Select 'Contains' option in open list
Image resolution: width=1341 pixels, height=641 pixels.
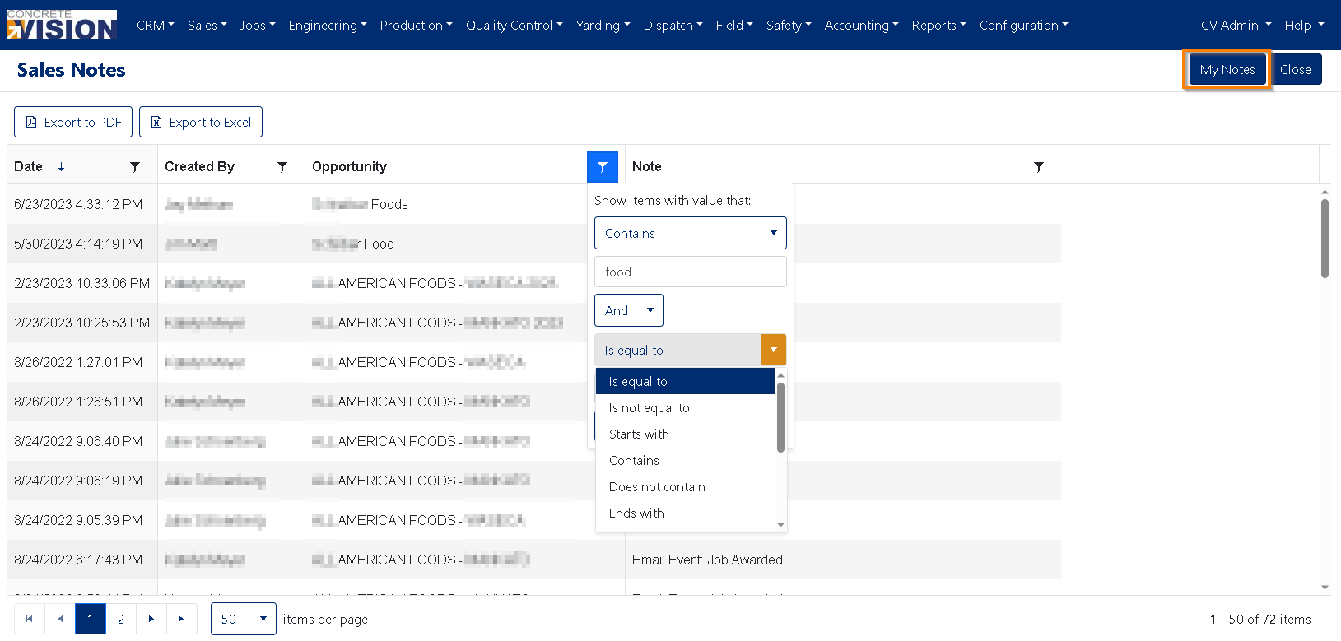coord(685,460)
